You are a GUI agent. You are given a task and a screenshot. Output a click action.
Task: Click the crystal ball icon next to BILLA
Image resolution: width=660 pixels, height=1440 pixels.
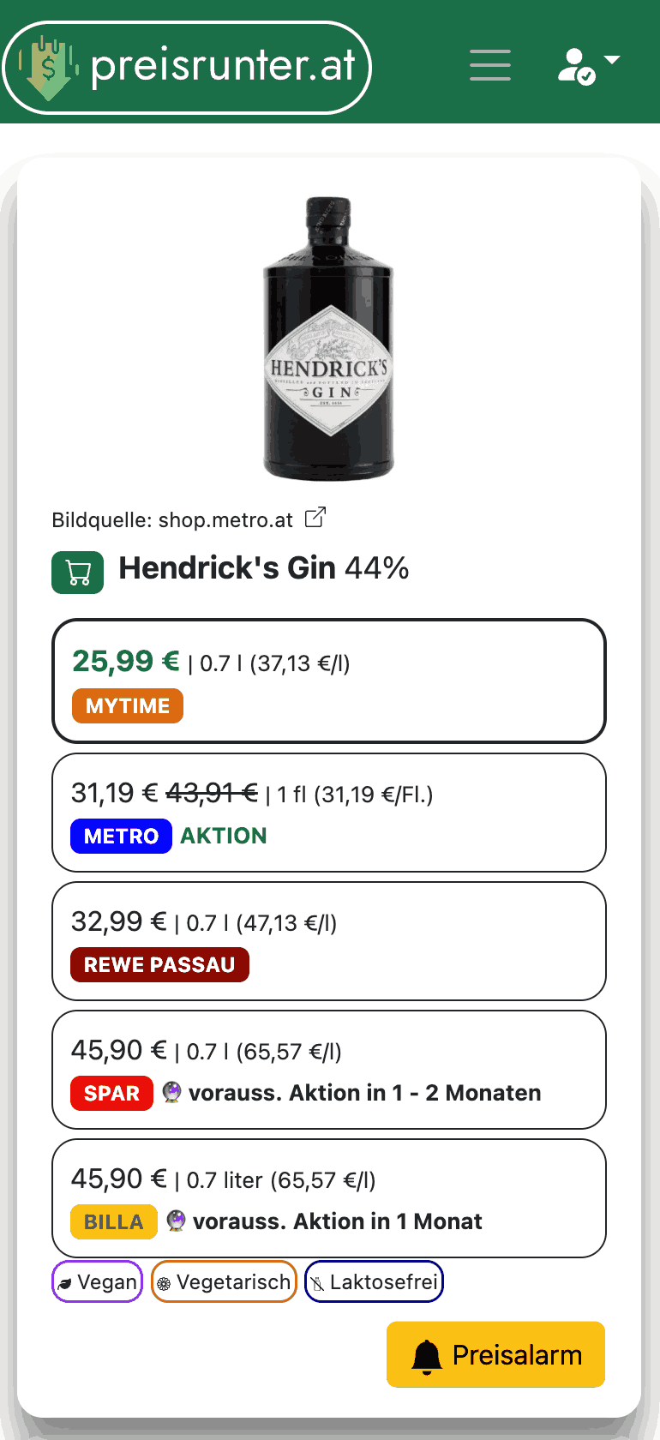tap(176, 1221)
